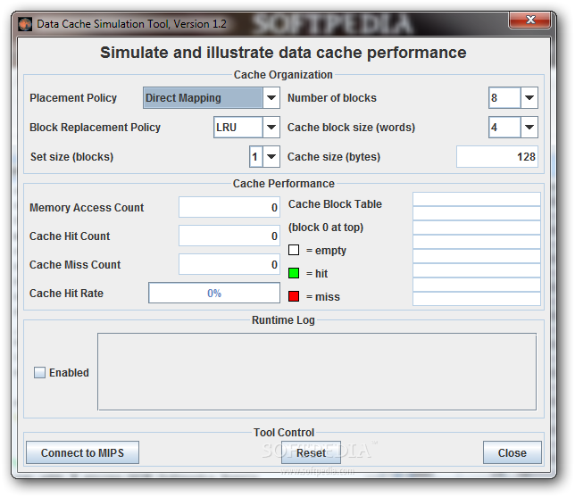Click the Close button in Tool Control
This screenshot has width=575, height=497.
point(512,452)
